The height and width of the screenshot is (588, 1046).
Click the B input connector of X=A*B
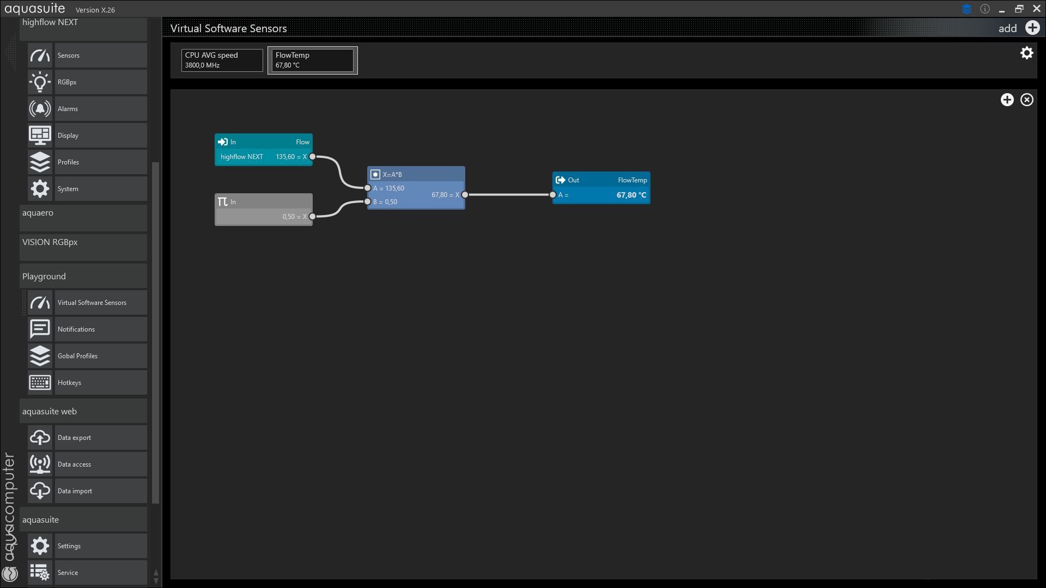368,202
